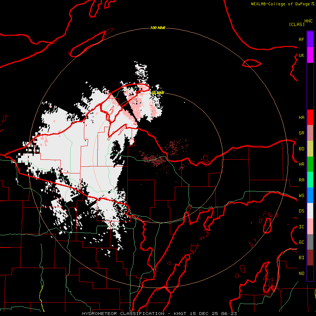Pick the DS white legend swatch
Image resolution: width=316 pixels, height=316 pixels.
click(310, 211)
